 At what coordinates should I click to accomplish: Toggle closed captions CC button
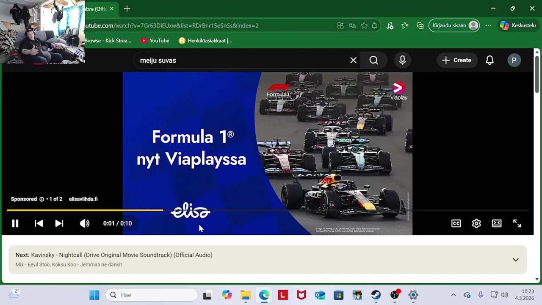point(456,223)
